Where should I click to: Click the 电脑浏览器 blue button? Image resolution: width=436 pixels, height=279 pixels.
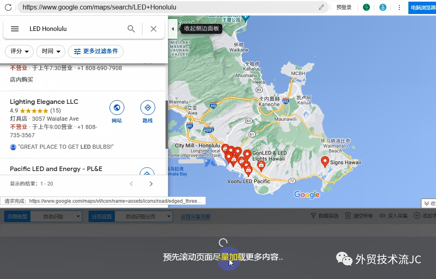click(422, 7)
